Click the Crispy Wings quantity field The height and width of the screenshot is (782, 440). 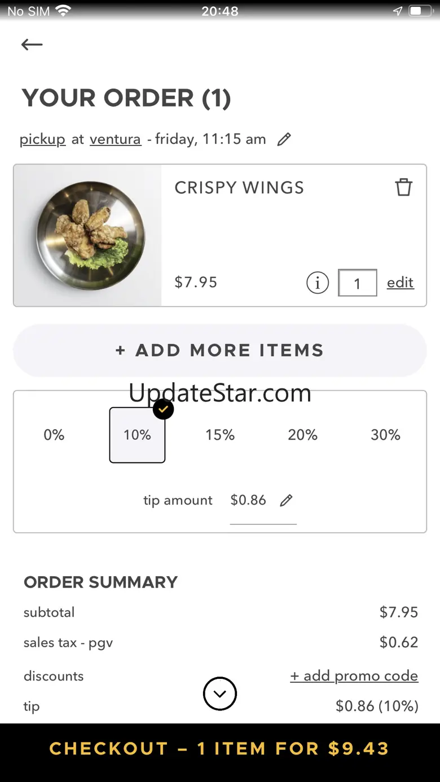click(357, 282)
